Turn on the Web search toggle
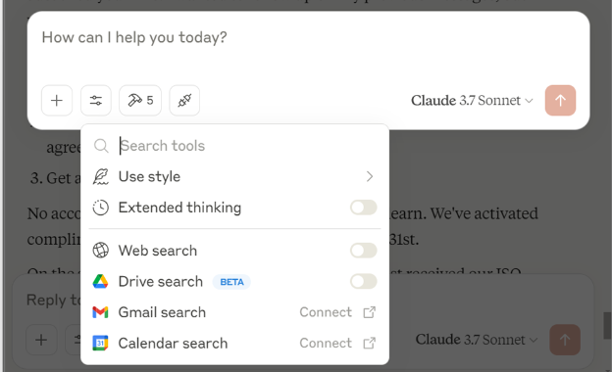This screenshot has height=372, width=612. click(363, 251)
